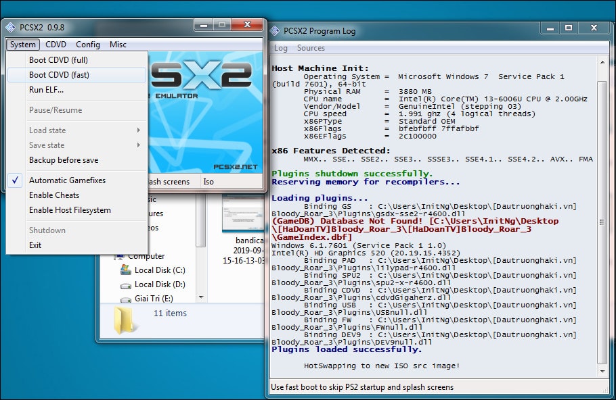Screen dimensions: 616x400
Task: Click 'x86 Features Detected:' log heading
Action: (331, 151)
